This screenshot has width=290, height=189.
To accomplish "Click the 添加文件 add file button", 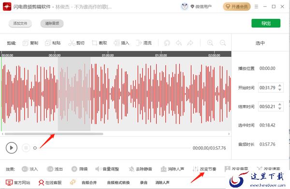I will point(20,23).
